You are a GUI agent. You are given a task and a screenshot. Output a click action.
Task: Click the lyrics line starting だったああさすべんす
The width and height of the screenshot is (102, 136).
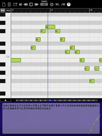(x=27, y=109)
